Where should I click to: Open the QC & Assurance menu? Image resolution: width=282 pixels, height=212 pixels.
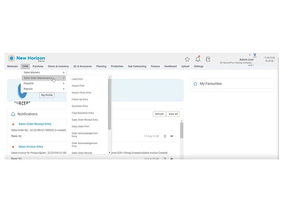pyautogui.click(x=82, y=66)
